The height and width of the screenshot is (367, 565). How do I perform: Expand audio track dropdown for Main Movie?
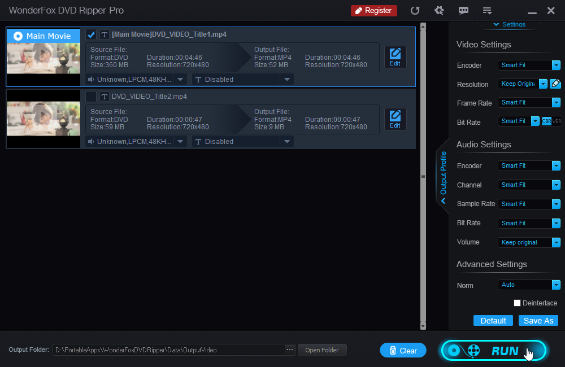pos(180,79)
